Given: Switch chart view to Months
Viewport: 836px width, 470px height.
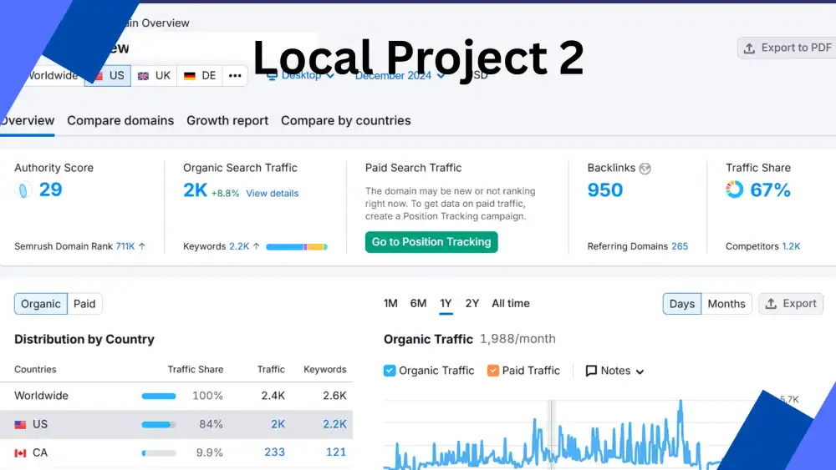Looking at the screenshot, I should coord(726,304).
